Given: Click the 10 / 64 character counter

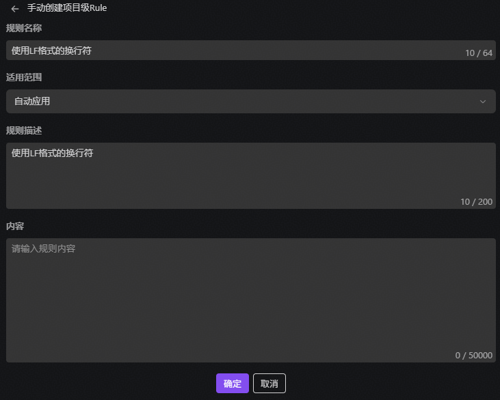Looking at the screenshot, I should [478, 53].
